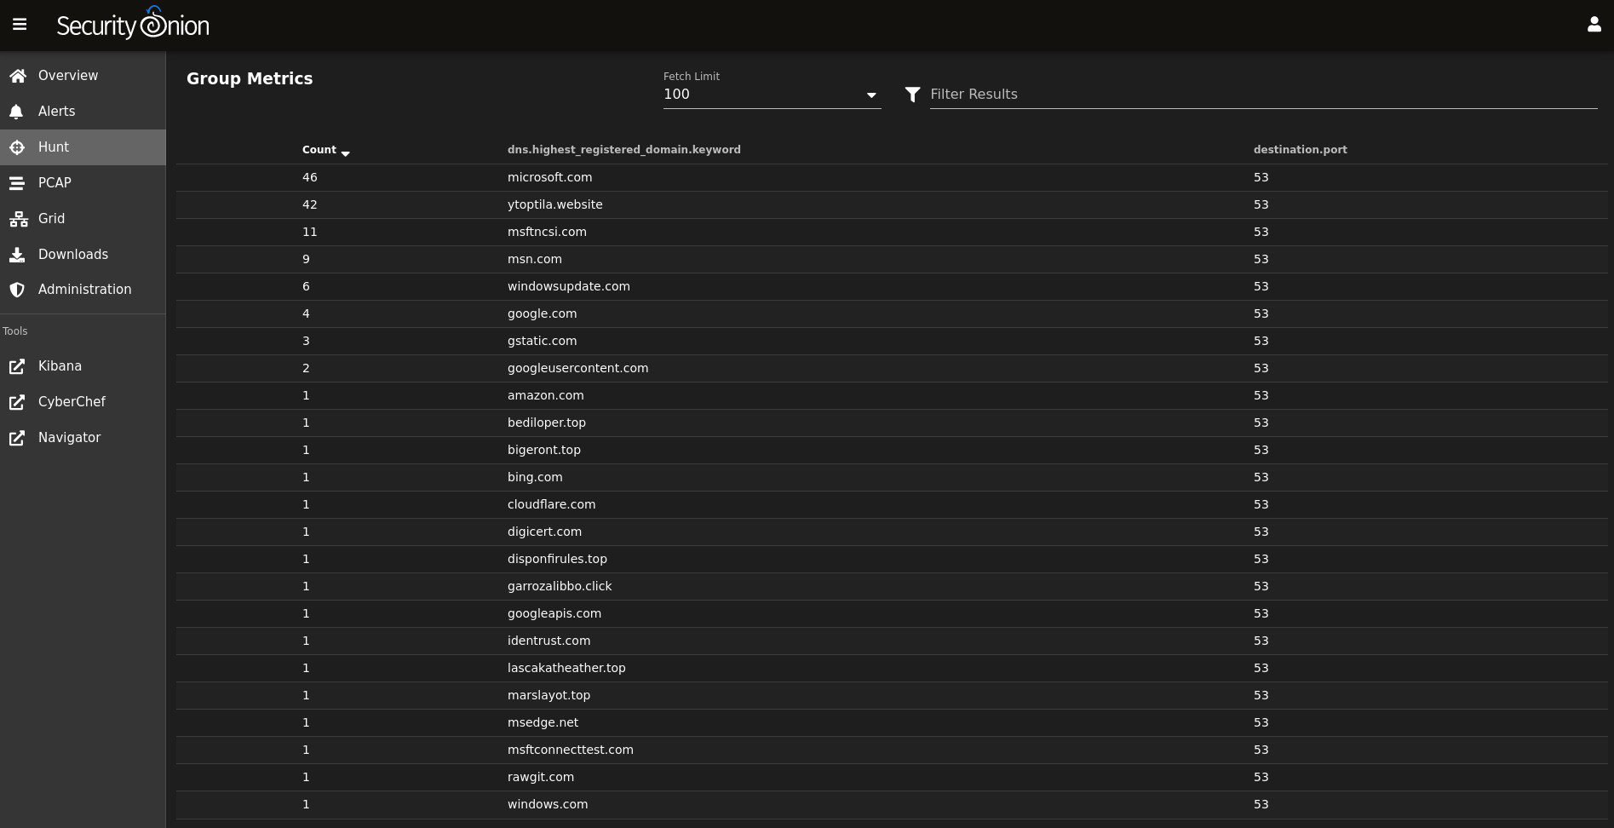Click the google.com domain entry
The image size is (1614, 828).
(542, 313)
